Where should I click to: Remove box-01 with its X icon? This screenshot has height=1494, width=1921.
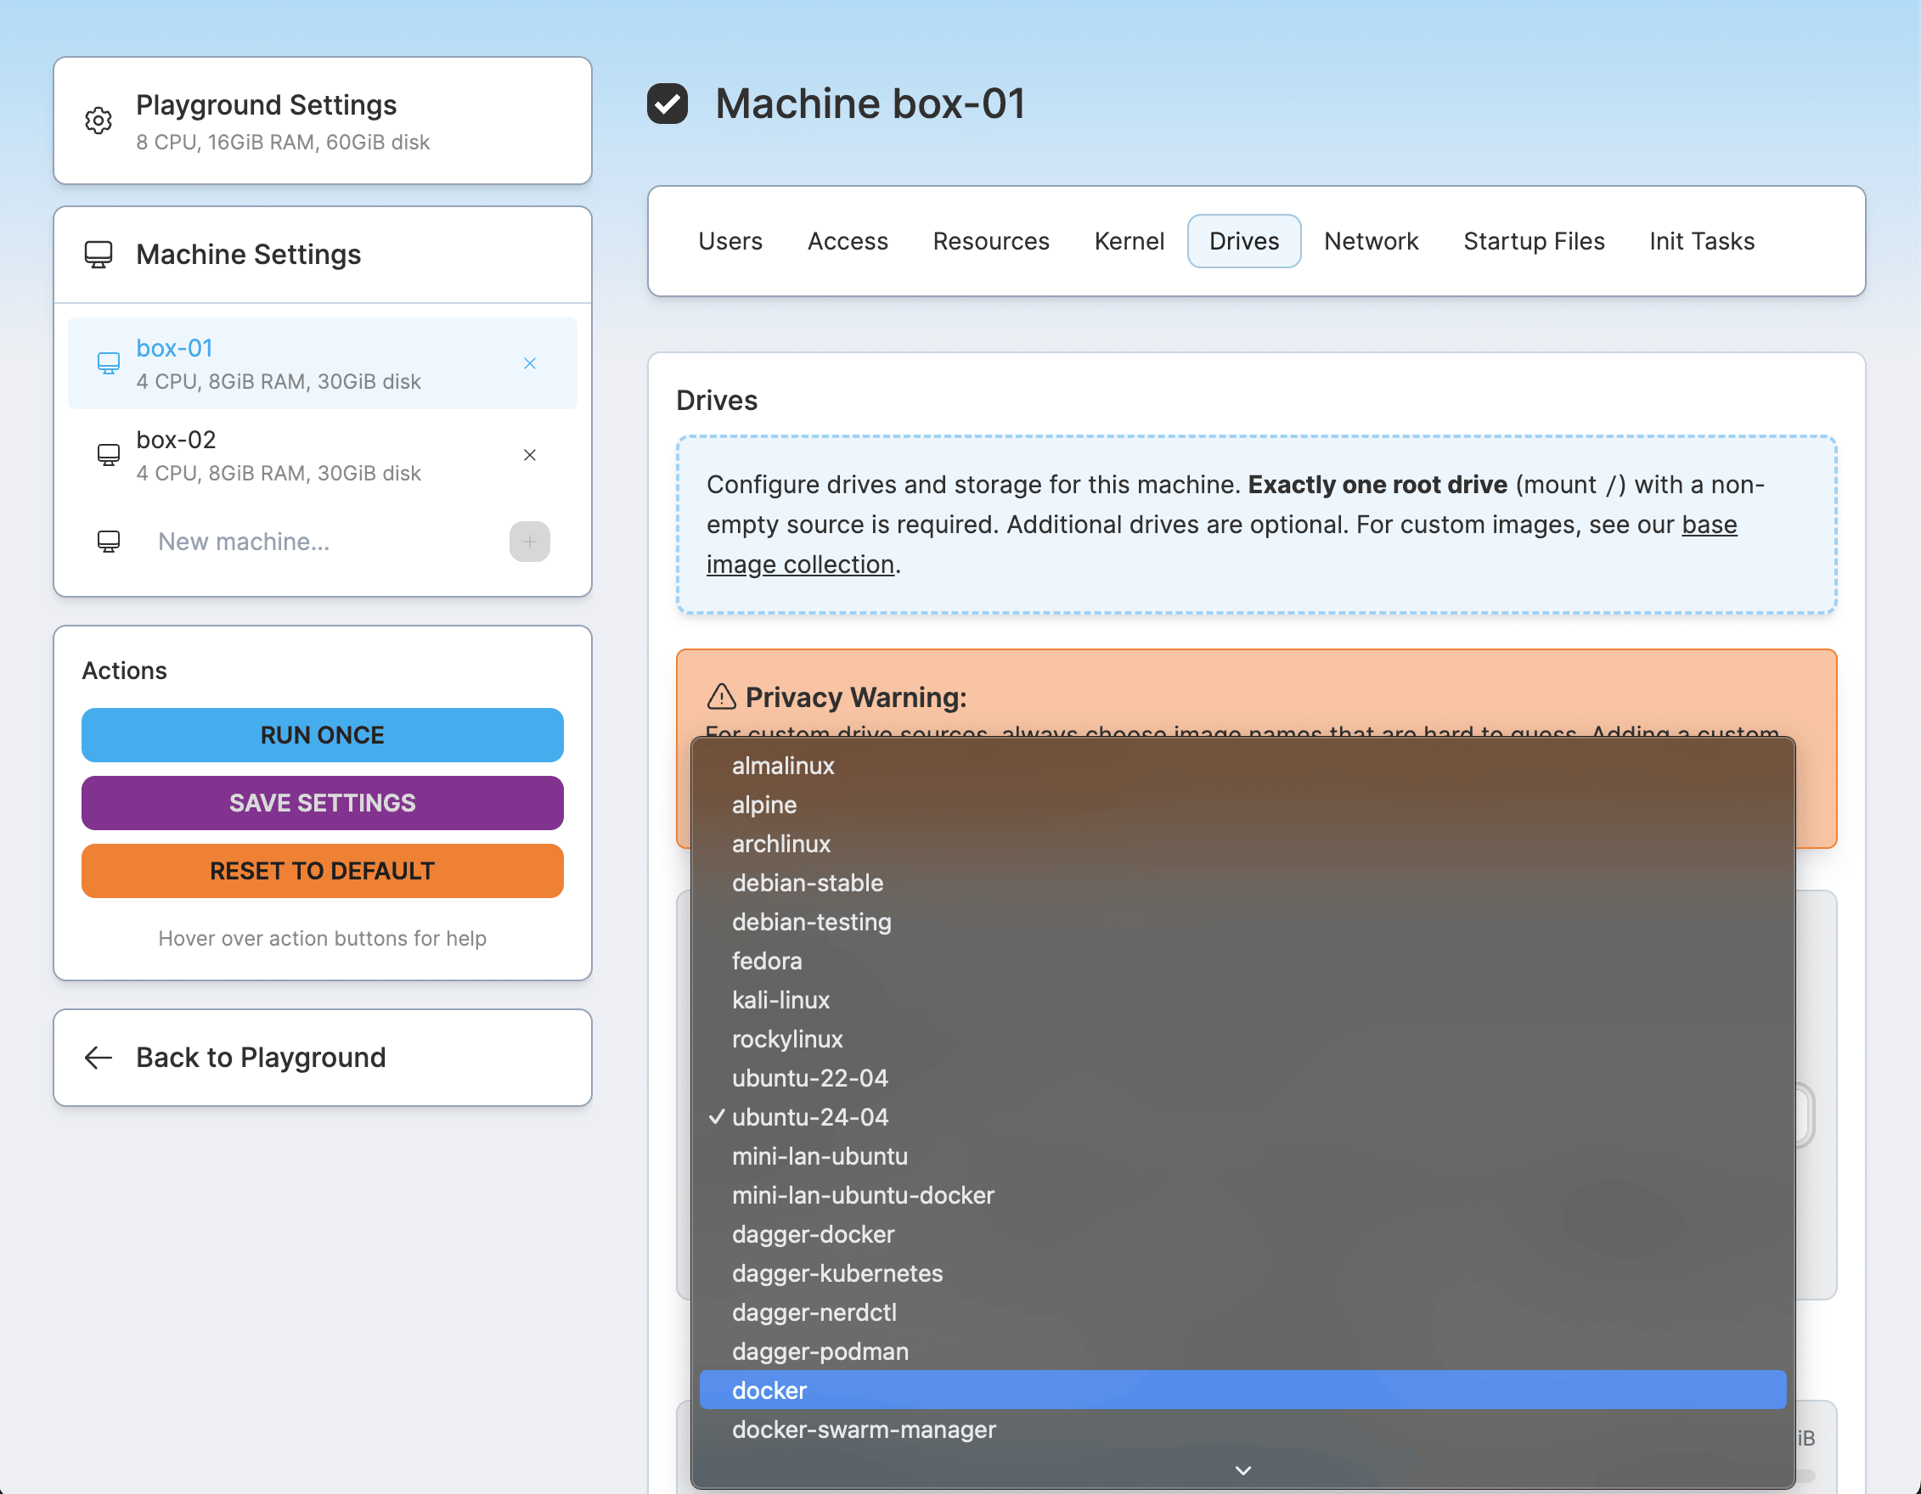click(530, 363)
